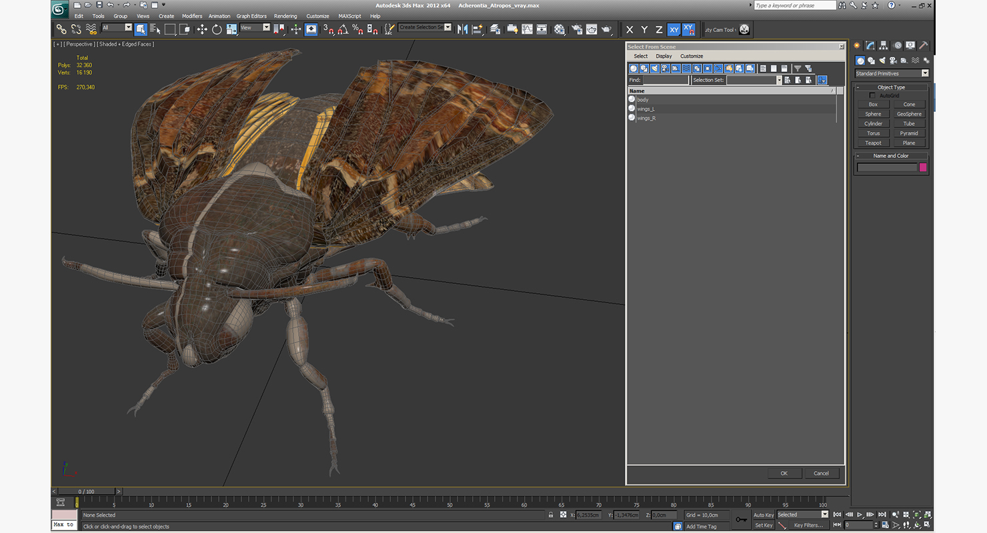Toggle Display Geometry filter in Select From Scene
987x533 pixels.
click(634, 69)
